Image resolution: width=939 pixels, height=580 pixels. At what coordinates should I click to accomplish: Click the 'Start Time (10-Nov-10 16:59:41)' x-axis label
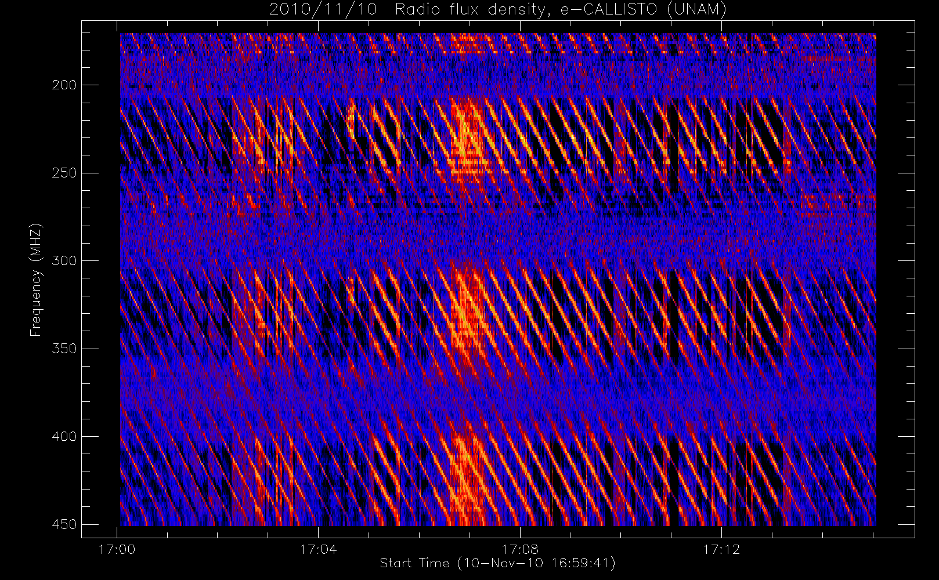tap(497, 563)
